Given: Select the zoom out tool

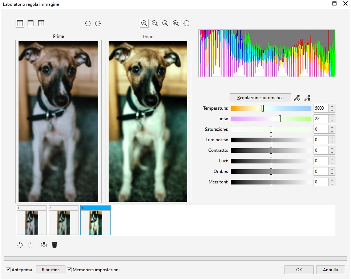Looking at the screenshot, I should tap(155, 23).
